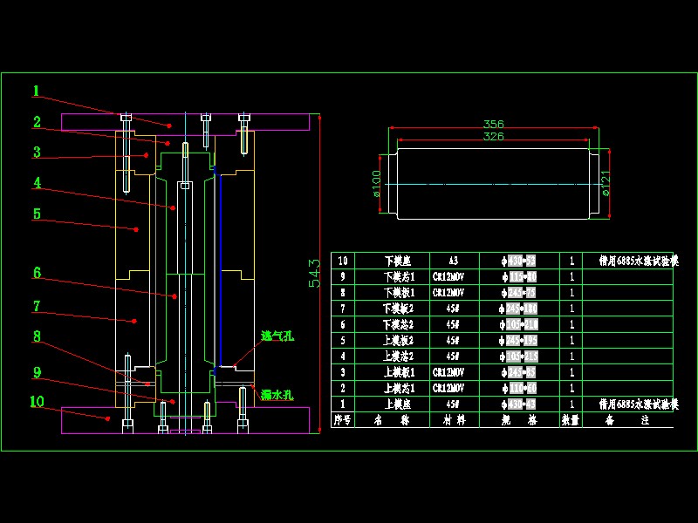Image resolution: width=698 pixels, height=523 pixels.
Task: Select the ø121 diameter dimension
Action: pos(606,184)
